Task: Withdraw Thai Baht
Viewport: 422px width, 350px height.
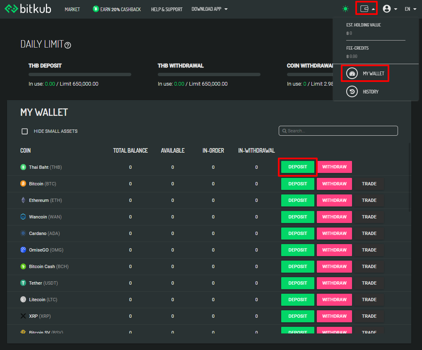Action: coord(334,167)
